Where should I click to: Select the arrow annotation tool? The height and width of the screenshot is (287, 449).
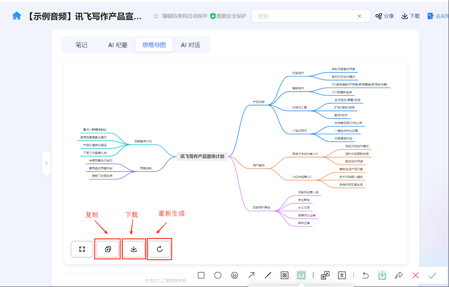[x=251, y=275]
